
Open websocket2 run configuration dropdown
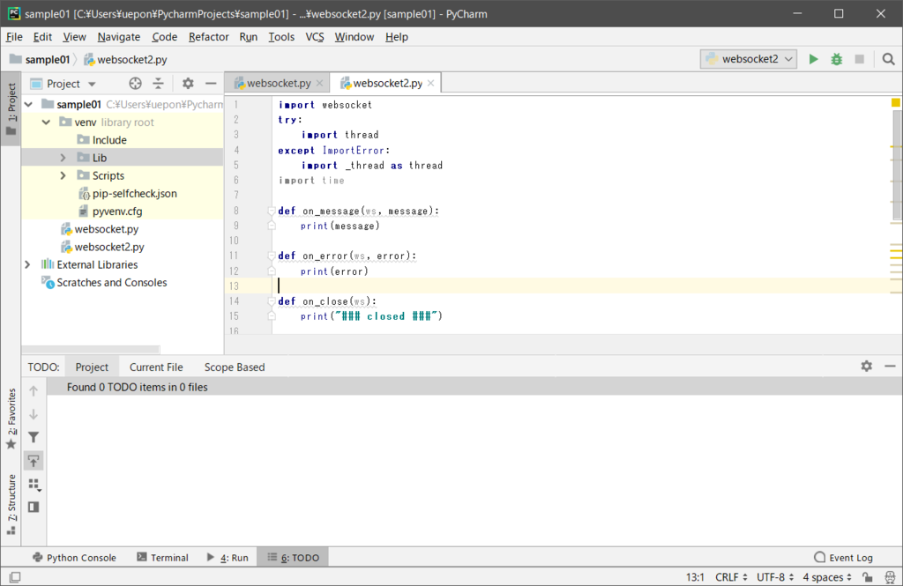point(749,59)
